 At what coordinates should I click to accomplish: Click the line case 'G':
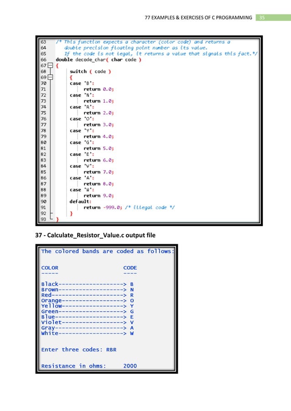[82, 142]
